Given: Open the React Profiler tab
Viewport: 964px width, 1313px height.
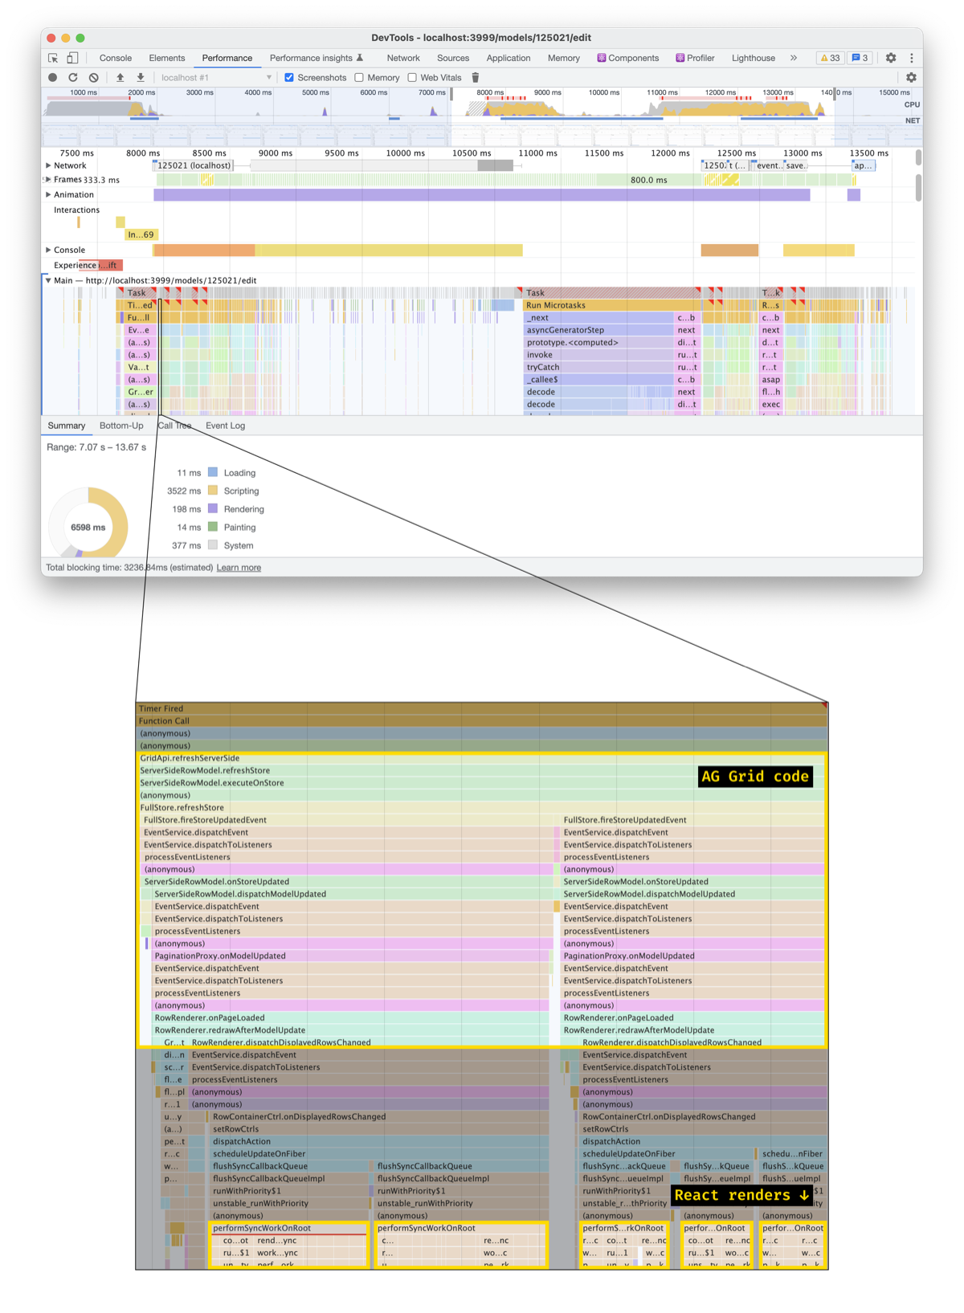Looking at the screenshot, I should tap(695, 58).
